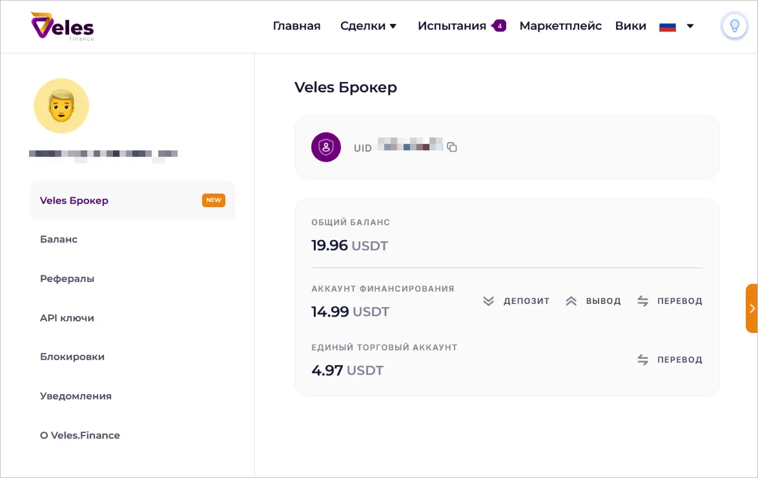Image resolution: width=758 pixels, height=478 pixels.
Task: Click the profile avatar emoji
Action: [61, 105]
